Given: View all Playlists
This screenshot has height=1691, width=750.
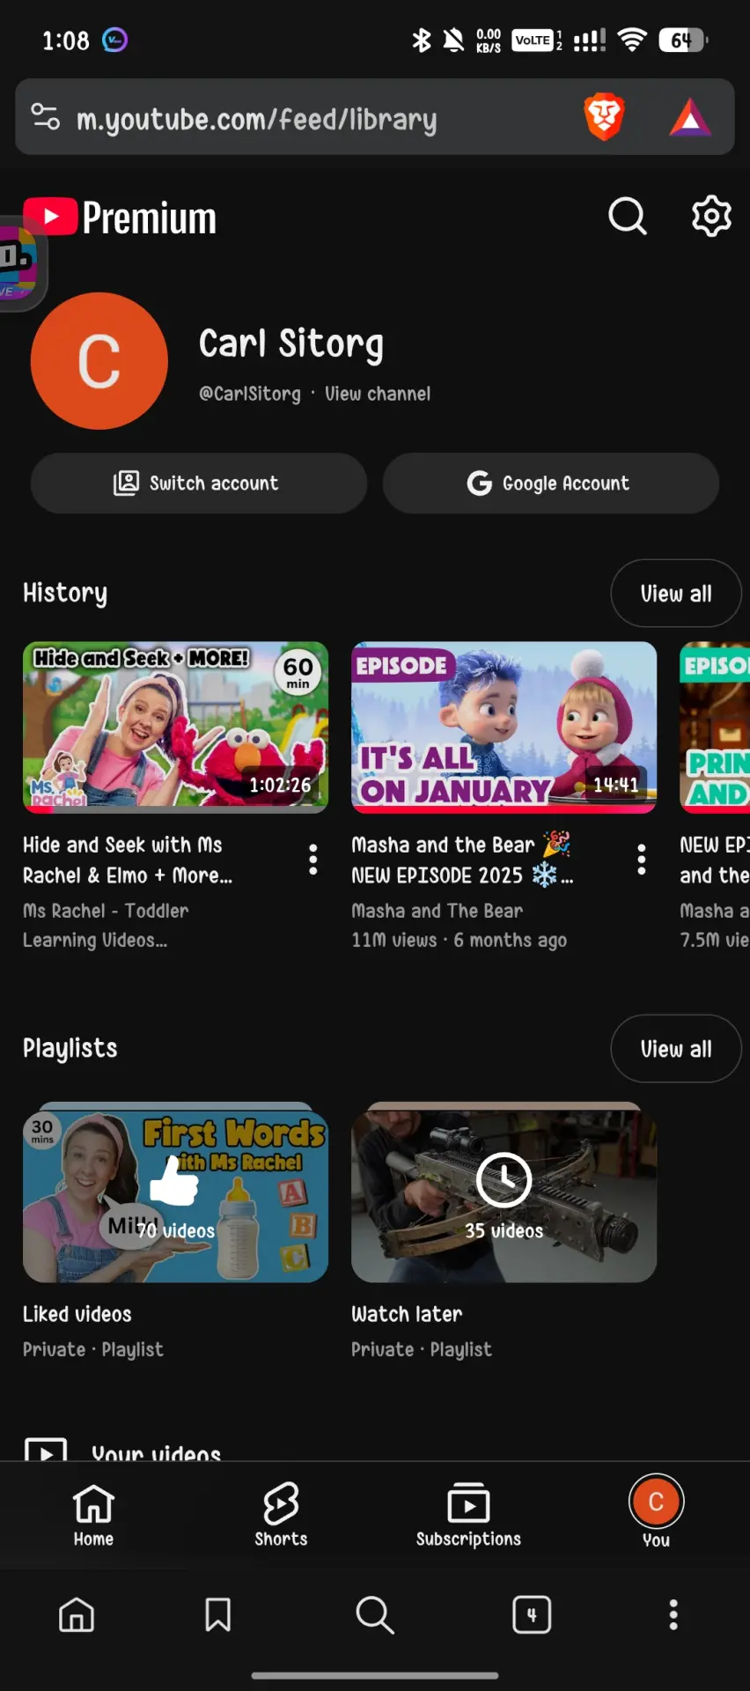Looking at the screenshot, I should point(676,1049).
